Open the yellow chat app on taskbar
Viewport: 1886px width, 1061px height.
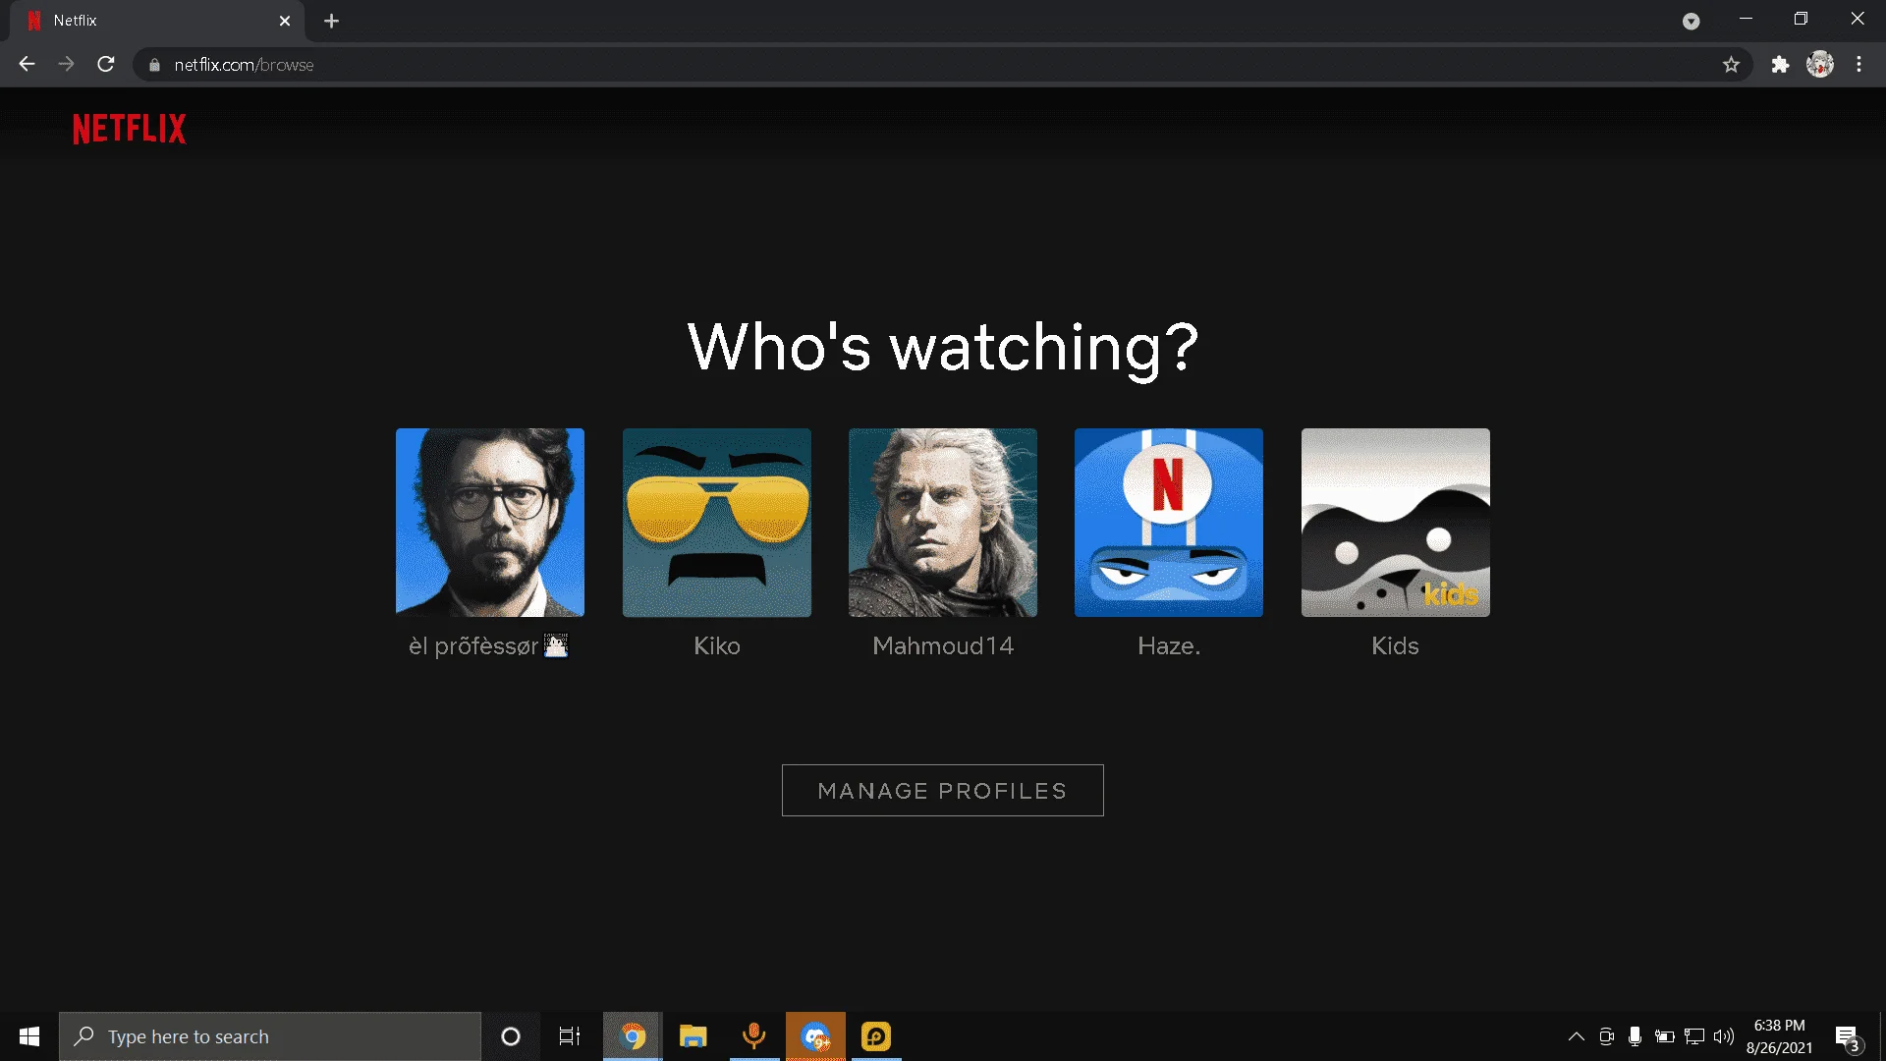tap(876, 1036)
